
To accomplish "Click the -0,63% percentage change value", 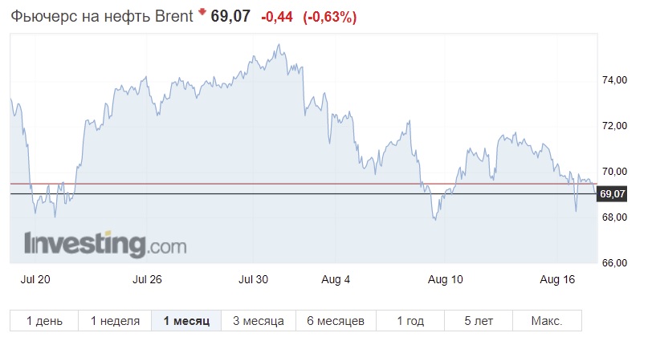I will 330,17.
